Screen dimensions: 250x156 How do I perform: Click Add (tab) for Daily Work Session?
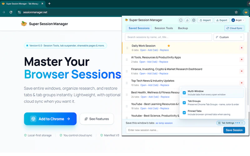153,50
